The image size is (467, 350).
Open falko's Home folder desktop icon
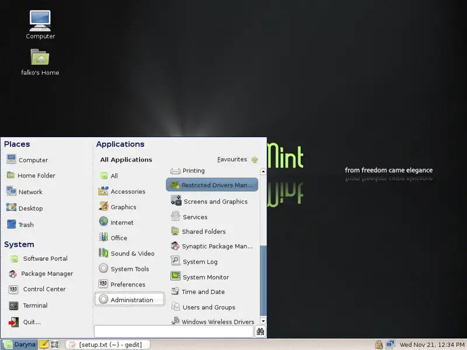[40, 62]
